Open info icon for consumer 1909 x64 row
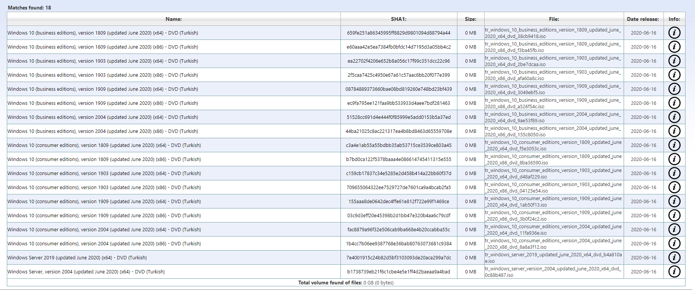The image size is (695, 292). pos(674,201)
